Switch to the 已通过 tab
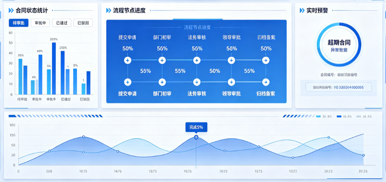The image size is (386, 182). click(x=61, y=23)
